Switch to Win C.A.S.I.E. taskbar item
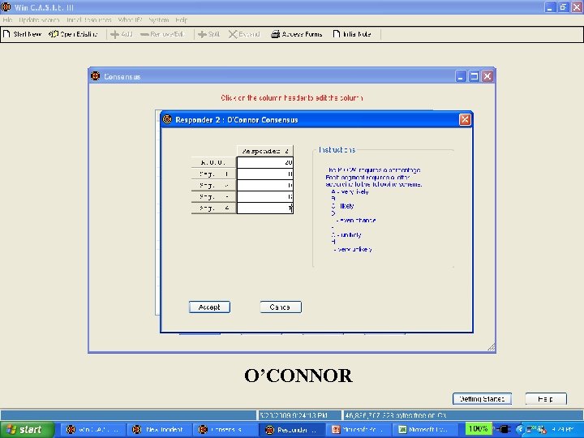584x438 pixels. (x=92, y=430)
